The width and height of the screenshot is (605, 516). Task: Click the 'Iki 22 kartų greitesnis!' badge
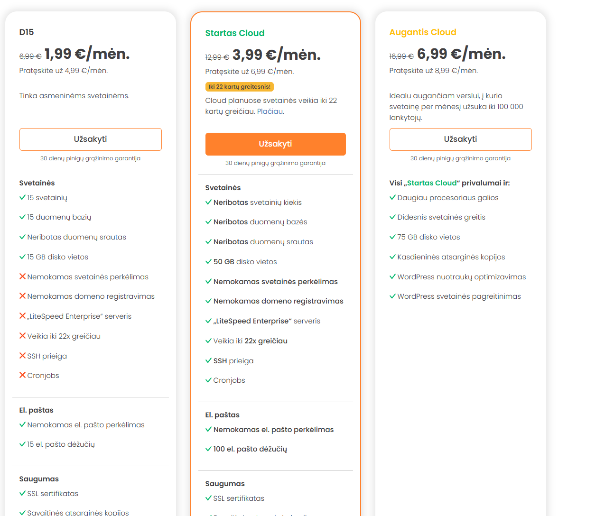[240, 87]
